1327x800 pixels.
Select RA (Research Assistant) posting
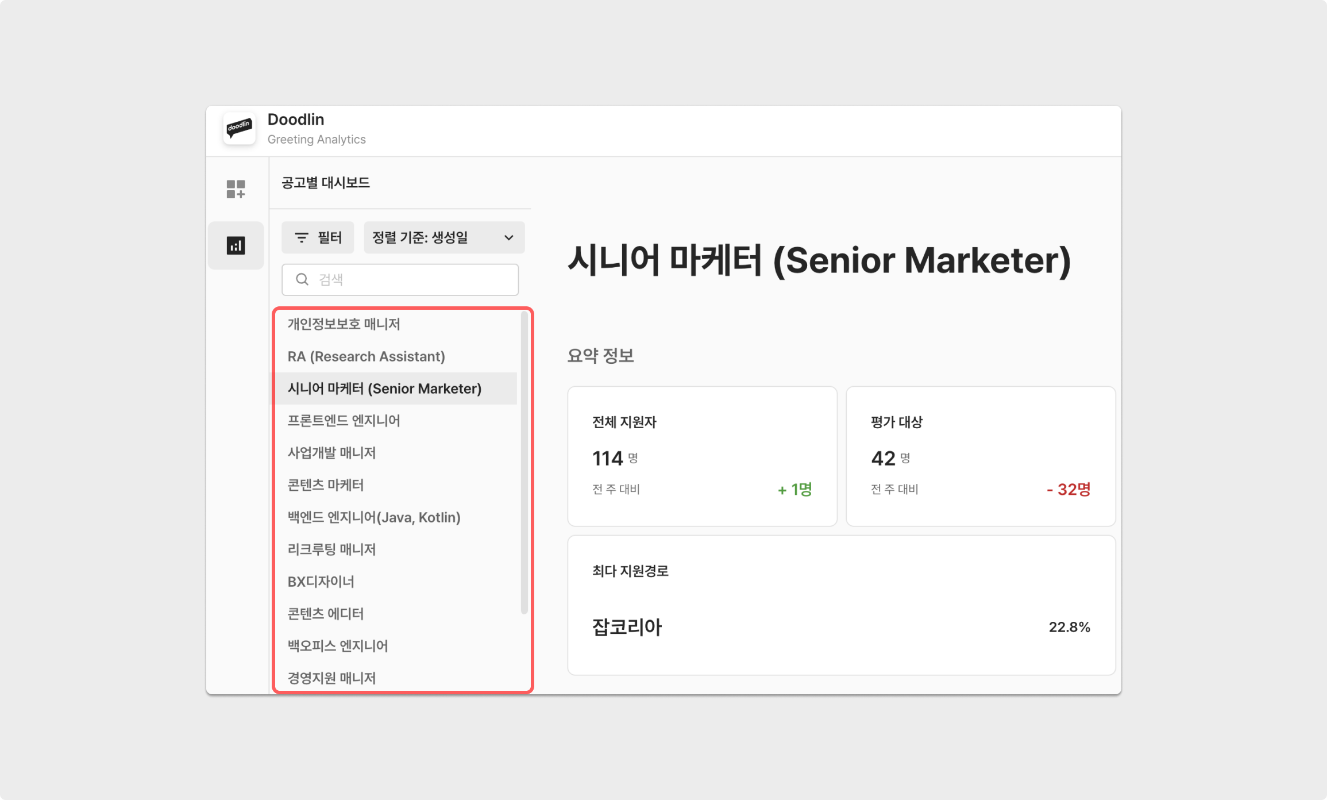coord(366,356)
